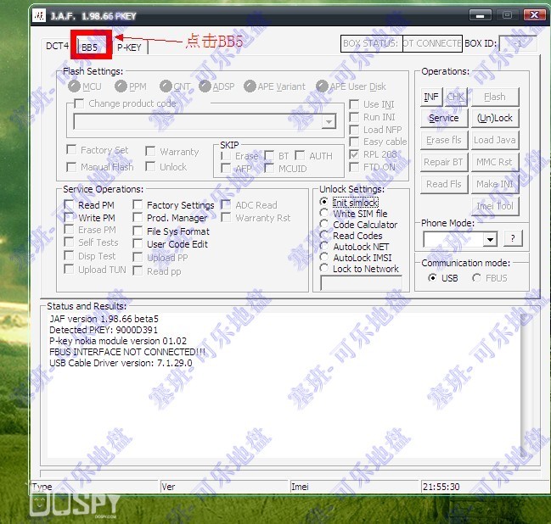The width and height of the screenshot is (551, 524).
Task: Click the text field below Lock to Network
Action: [x=361, y=283]
